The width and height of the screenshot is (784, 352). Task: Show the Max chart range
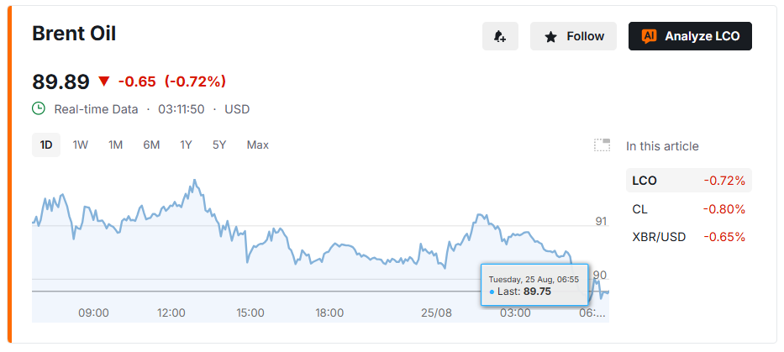257,145
